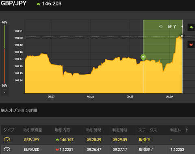The image size is (195, 154).
Task: Click the green up arrow beside 146.167
Action: coord(57,140)
